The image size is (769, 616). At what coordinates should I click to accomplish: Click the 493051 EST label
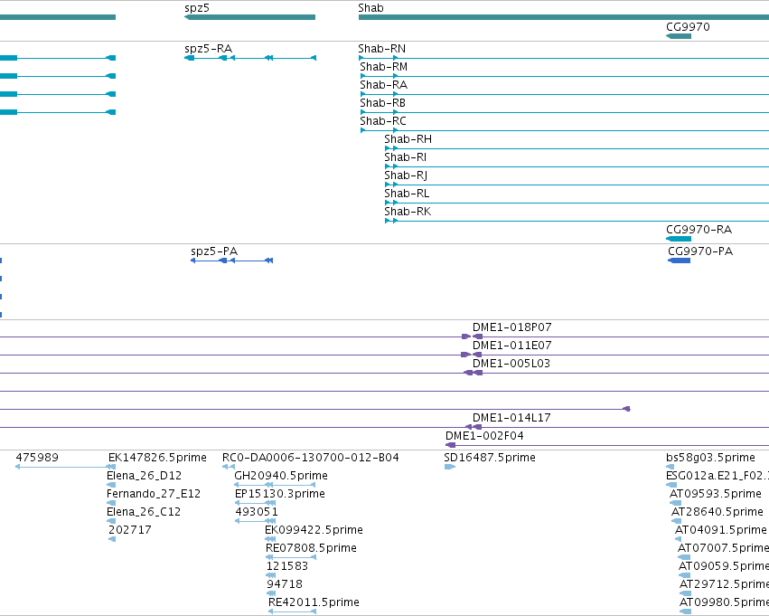click(257, 513)
